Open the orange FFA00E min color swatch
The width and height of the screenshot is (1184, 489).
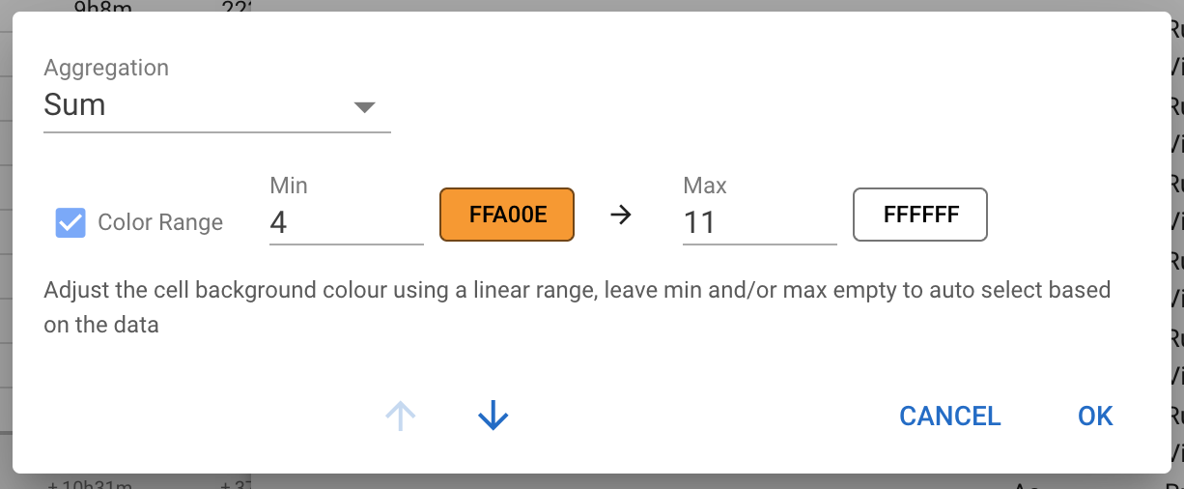[x=507, y=215]
